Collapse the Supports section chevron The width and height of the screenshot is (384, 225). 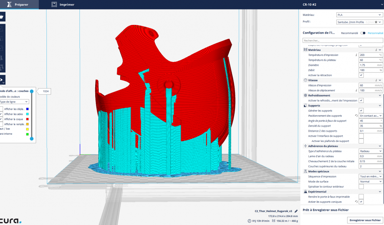(380, 106)
